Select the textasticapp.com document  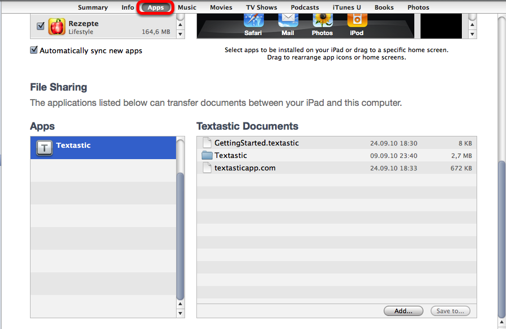coord(337,168)
